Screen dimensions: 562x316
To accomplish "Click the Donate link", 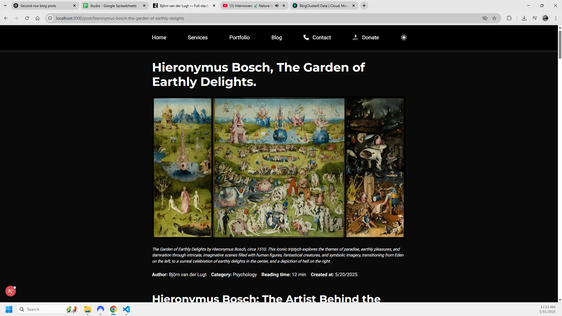I will [371, 38].
